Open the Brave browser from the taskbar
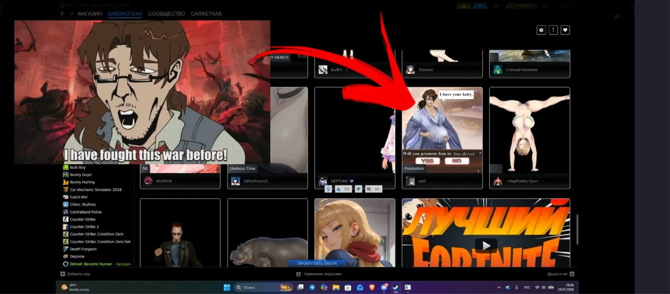Screen dimensions: 670x294 pyautogui.click(x=372, y=287)
